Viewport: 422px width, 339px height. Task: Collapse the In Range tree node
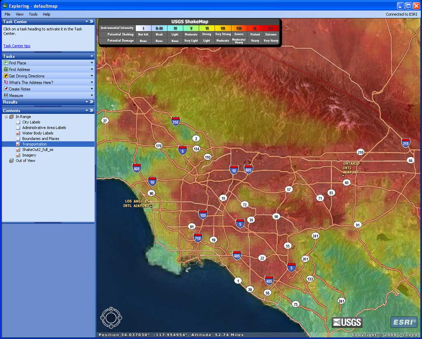(x=6, y=116)
